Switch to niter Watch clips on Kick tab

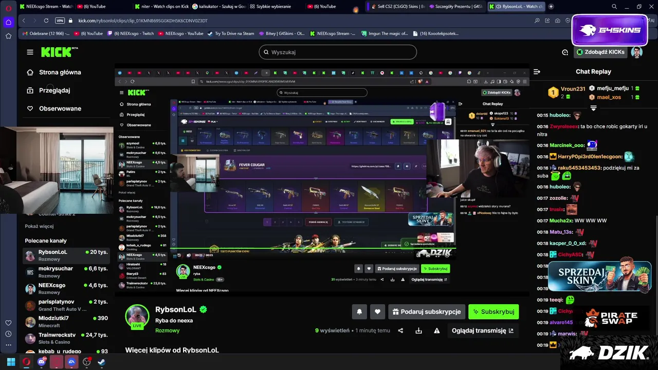[x=161, y=6]
